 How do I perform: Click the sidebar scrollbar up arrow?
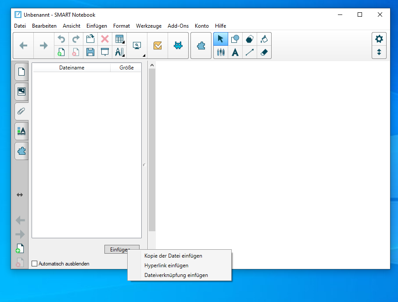coord(152,65)
